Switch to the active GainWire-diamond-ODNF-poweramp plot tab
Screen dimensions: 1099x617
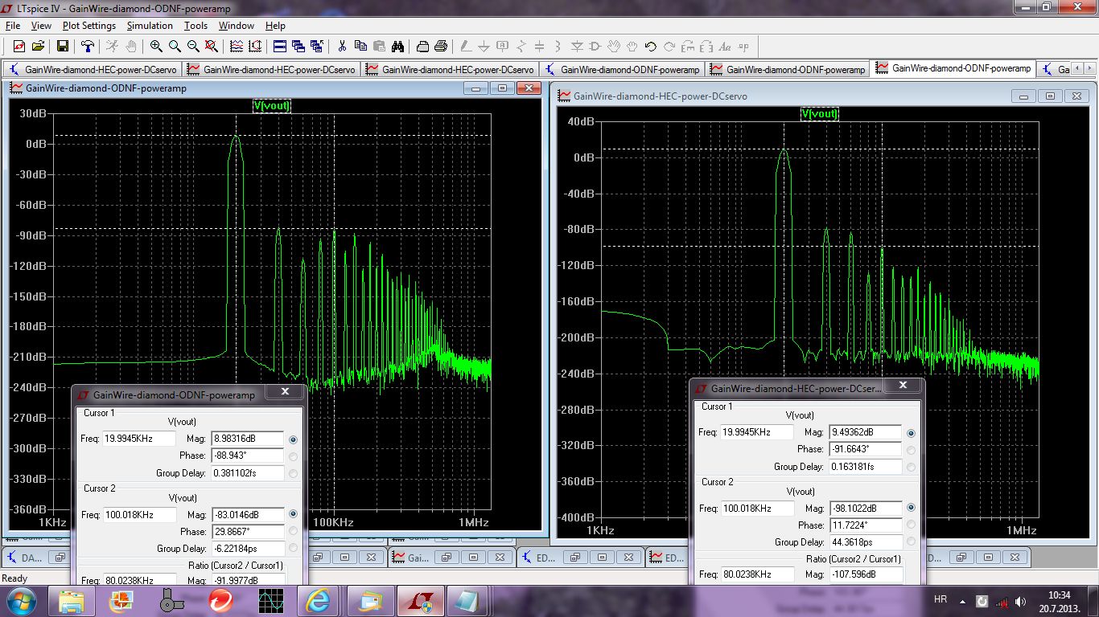pos(954,69)
